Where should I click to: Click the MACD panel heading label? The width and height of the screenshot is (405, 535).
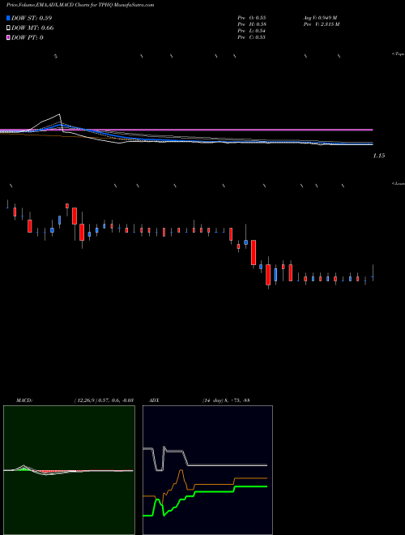coord(24,400)
